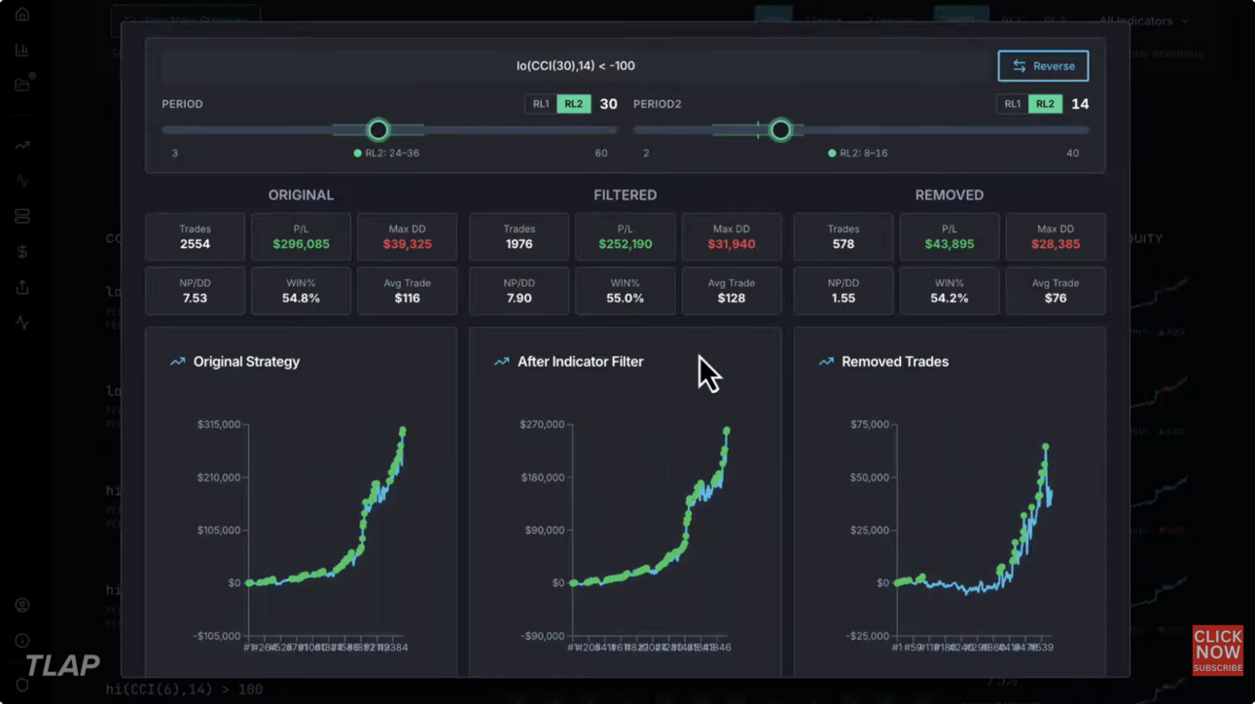Open the info circle icon in the sidebar
This screenshot has height=704, width=1255.
coord(22,641)
